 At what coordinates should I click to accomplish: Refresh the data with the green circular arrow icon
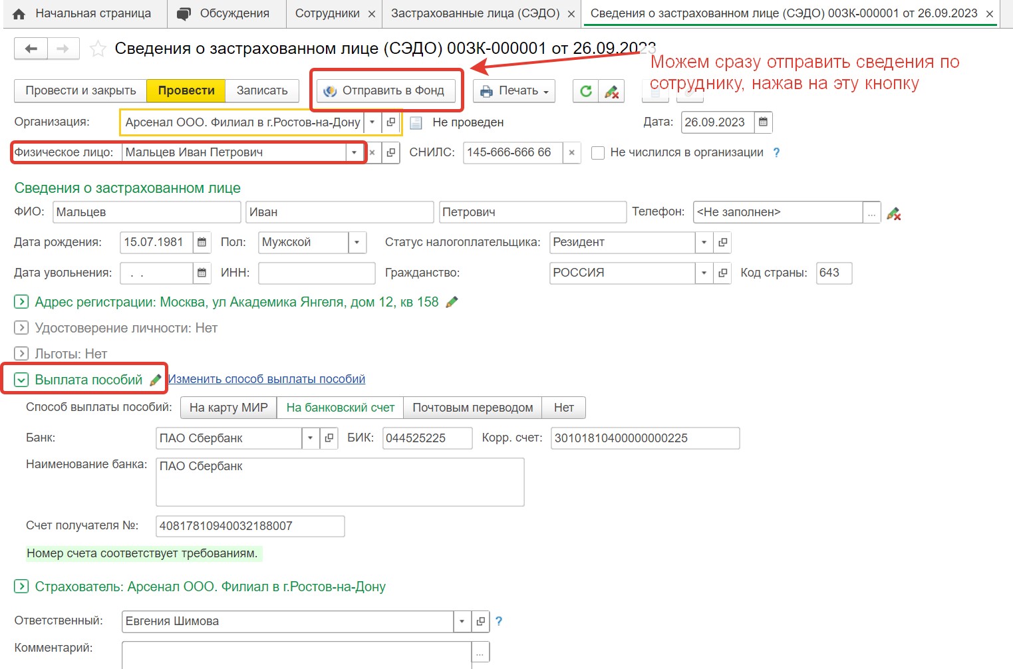click(x=585, y=91)
